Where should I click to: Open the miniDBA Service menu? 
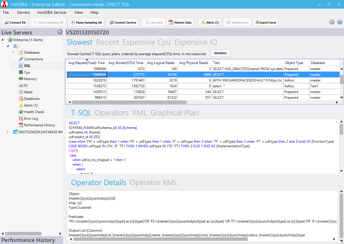pos(52,12)
